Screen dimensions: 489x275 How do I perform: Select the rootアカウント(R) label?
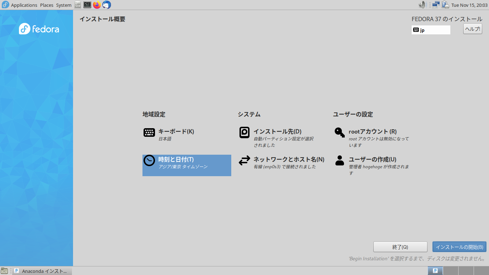(x=373, y=131)
